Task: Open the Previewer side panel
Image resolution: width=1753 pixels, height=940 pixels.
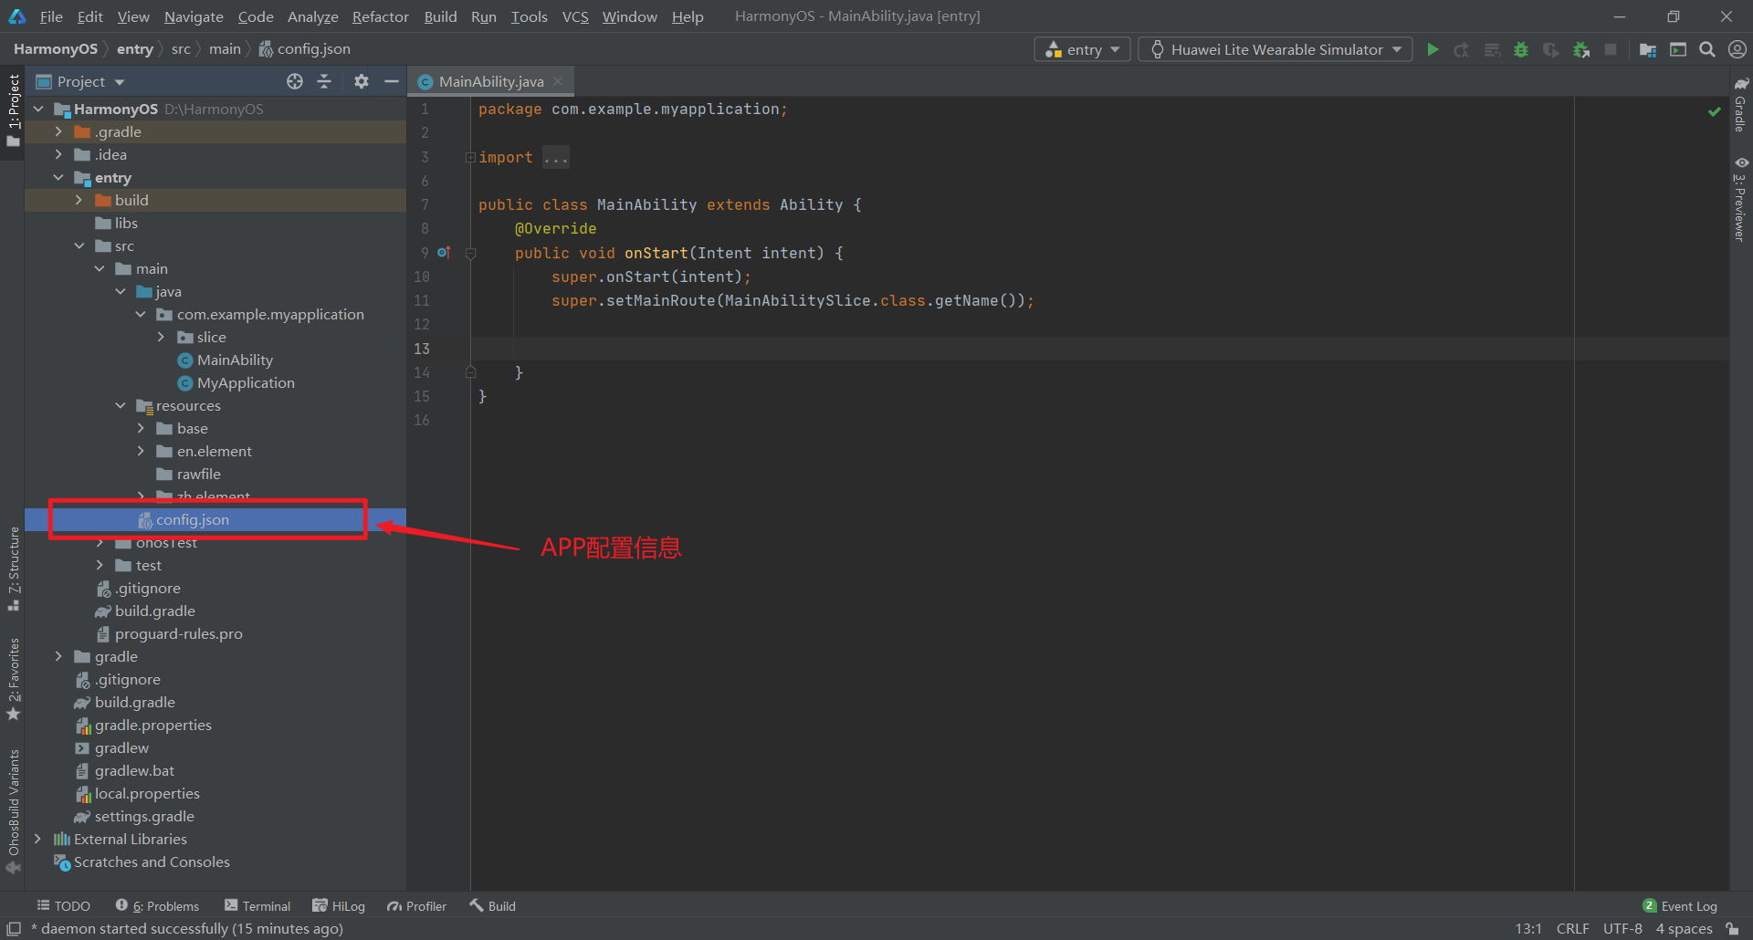Action: [1741, 199]
